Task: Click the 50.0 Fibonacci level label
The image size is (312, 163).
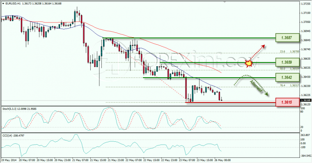Action: (x=282, y=69)
